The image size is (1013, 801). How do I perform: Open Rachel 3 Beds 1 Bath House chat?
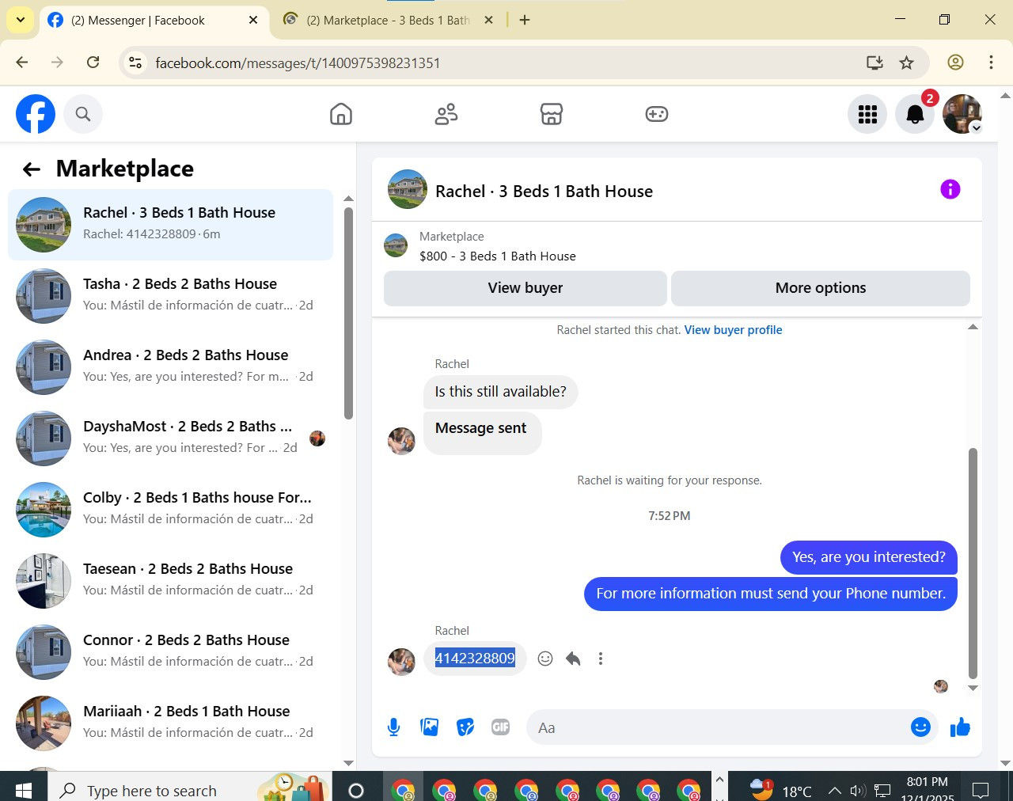pos(170,225)
